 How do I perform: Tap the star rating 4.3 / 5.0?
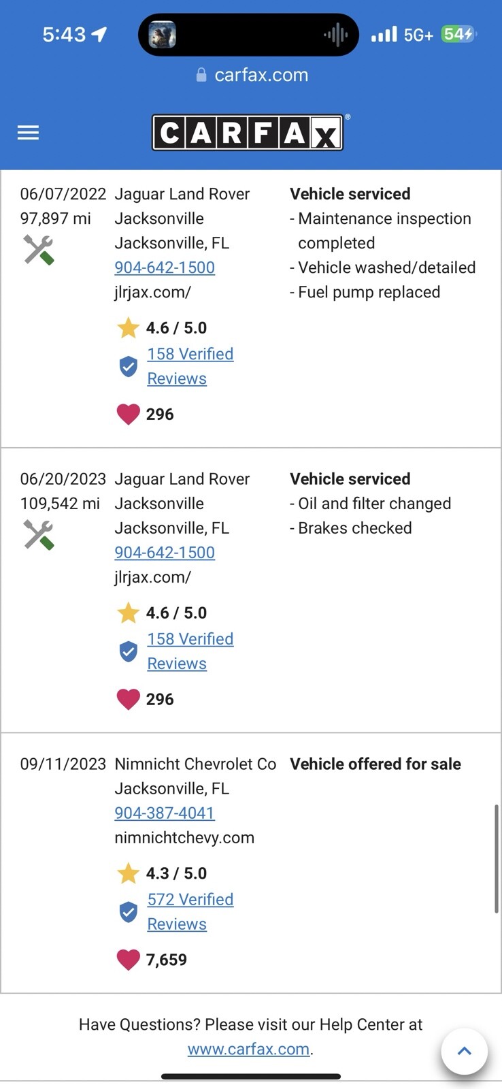pos(162,873)
